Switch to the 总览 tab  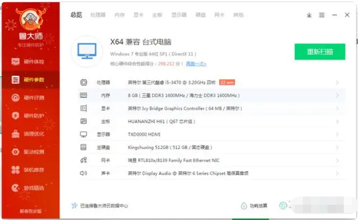tap(76, 15)
